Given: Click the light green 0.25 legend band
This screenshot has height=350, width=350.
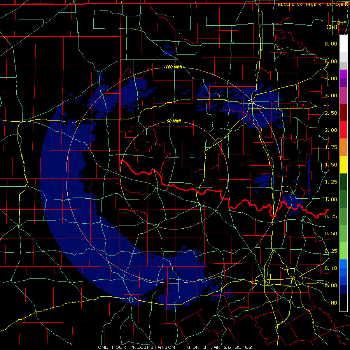Looking at the screenshot, I should 343,251.
